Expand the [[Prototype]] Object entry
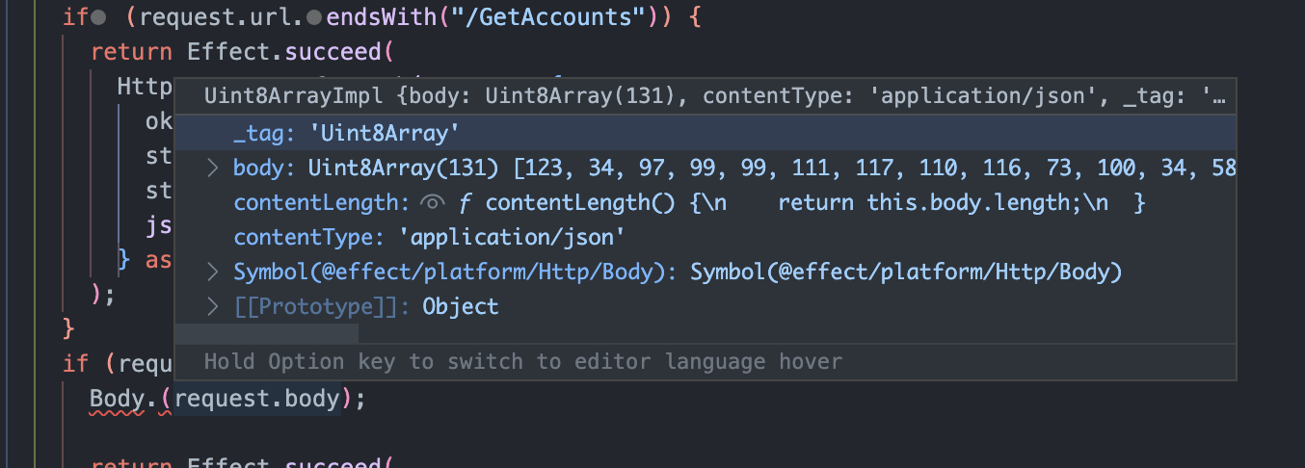The width and height of the screenshot is (1305, 468). tap(213, 307)
